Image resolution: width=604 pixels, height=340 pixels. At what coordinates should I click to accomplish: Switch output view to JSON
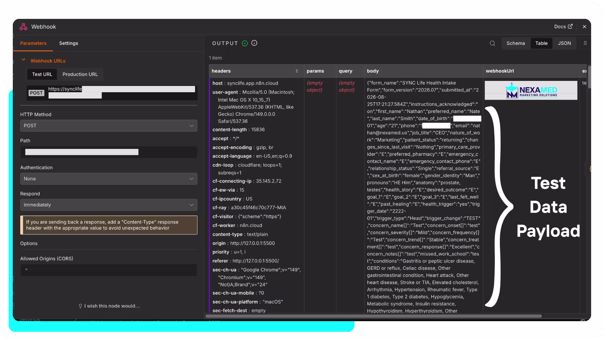[564, 43]
